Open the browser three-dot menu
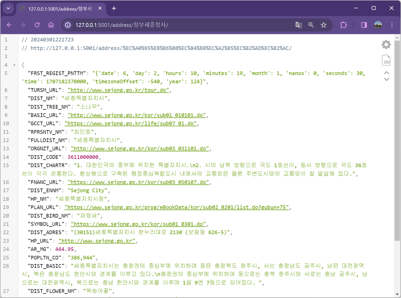The image size is (401, 298). [x=392, y=25]
